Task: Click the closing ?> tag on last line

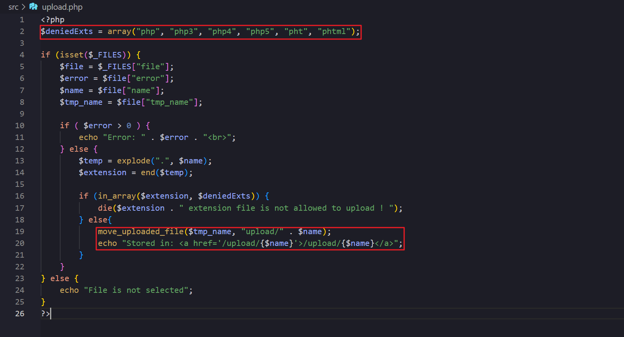Action: [x=45, y=314]
